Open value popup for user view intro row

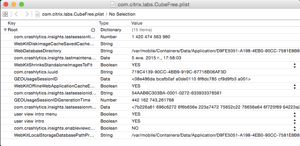tap(295, 121)
